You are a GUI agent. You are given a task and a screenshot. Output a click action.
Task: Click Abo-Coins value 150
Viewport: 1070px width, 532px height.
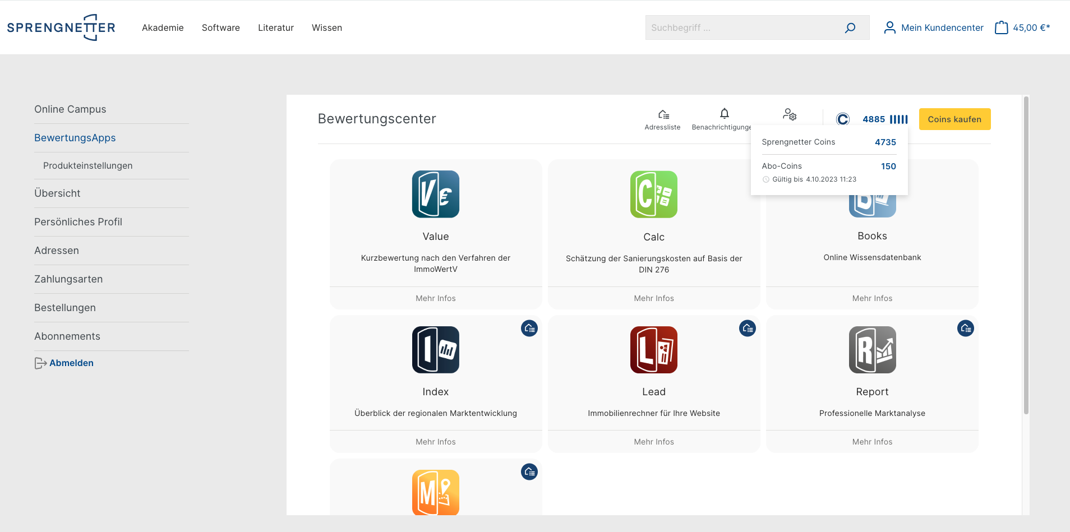click(x=888, y=166)
